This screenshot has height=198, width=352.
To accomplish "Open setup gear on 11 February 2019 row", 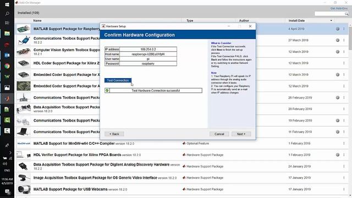I will [x=337, y=132].
